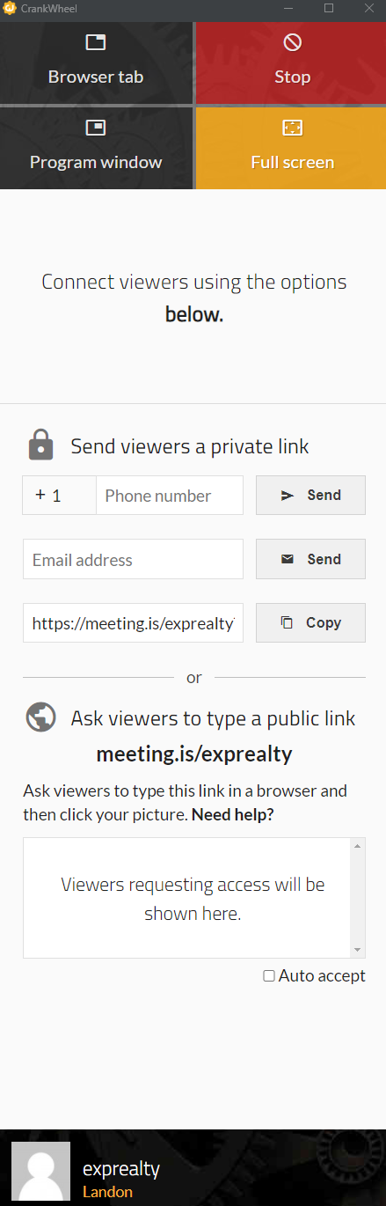Send the link by email
The height and width of the screenshot is (1206, 386).
(310, 559)
